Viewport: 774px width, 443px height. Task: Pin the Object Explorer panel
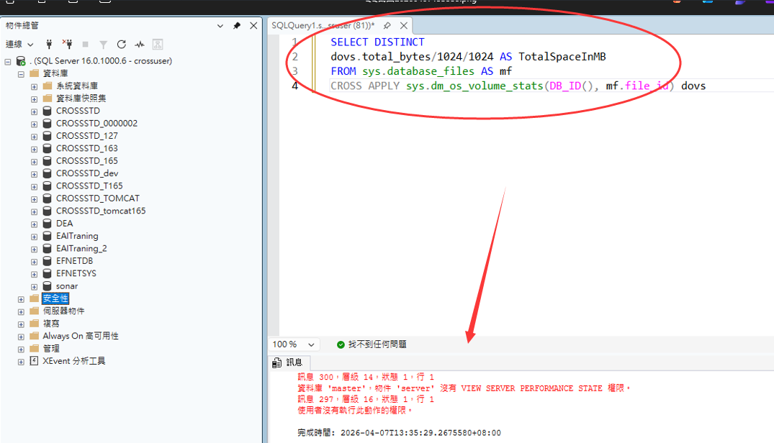237,26
